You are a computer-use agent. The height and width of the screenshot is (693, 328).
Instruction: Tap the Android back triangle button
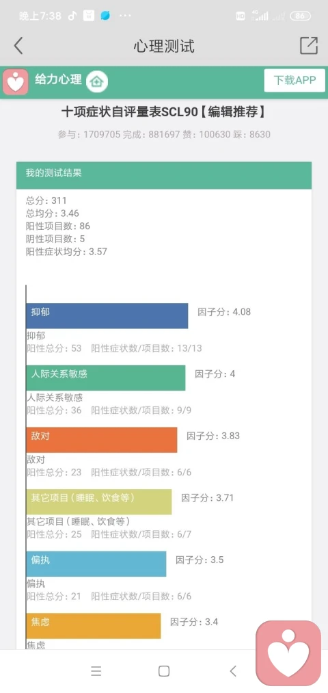coord(233,671)
